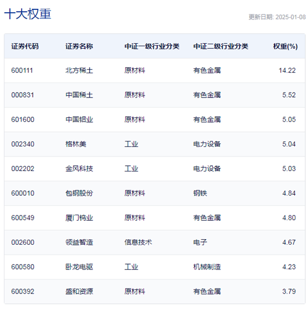Click 电力设备 in the 格林美 row
This screenshot has height=309, width=307.
(207, 144)
